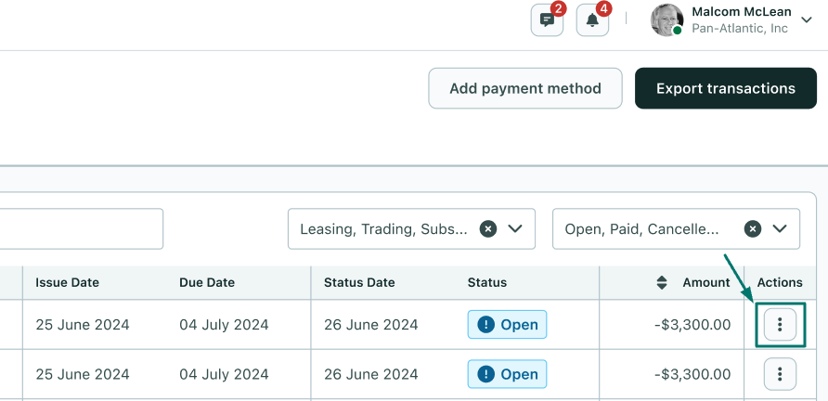Expand the status filter dropdown
This screenshot has height=401, width=828.
point(780,228)
